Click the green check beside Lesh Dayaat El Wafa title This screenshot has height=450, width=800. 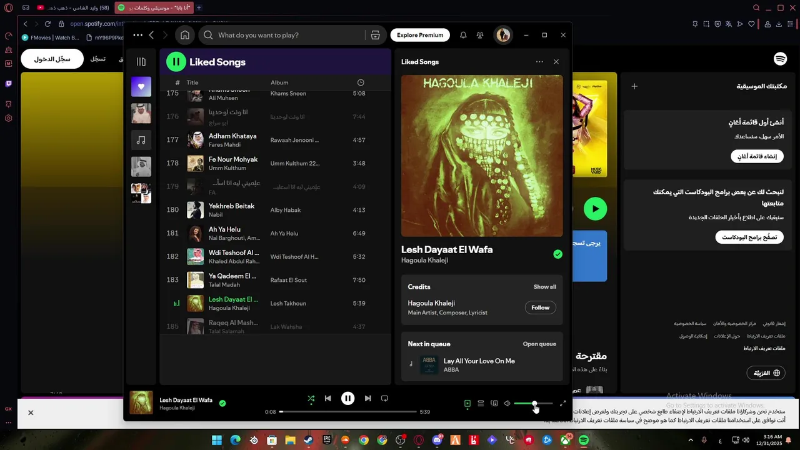[557, 254]
